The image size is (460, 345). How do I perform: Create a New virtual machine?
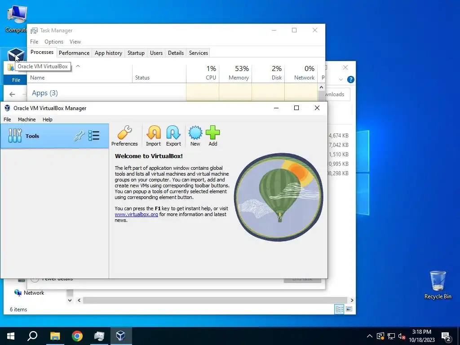pos(195,136)
